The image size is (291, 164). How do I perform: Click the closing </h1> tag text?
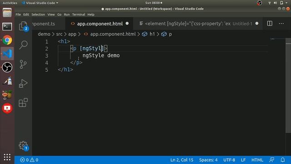pos(65,70)
